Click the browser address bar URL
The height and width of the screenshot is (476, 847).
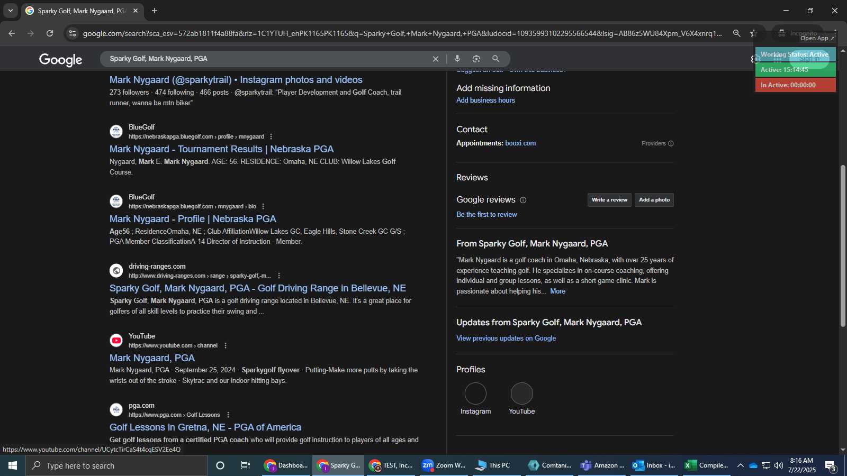coord(402,33)
